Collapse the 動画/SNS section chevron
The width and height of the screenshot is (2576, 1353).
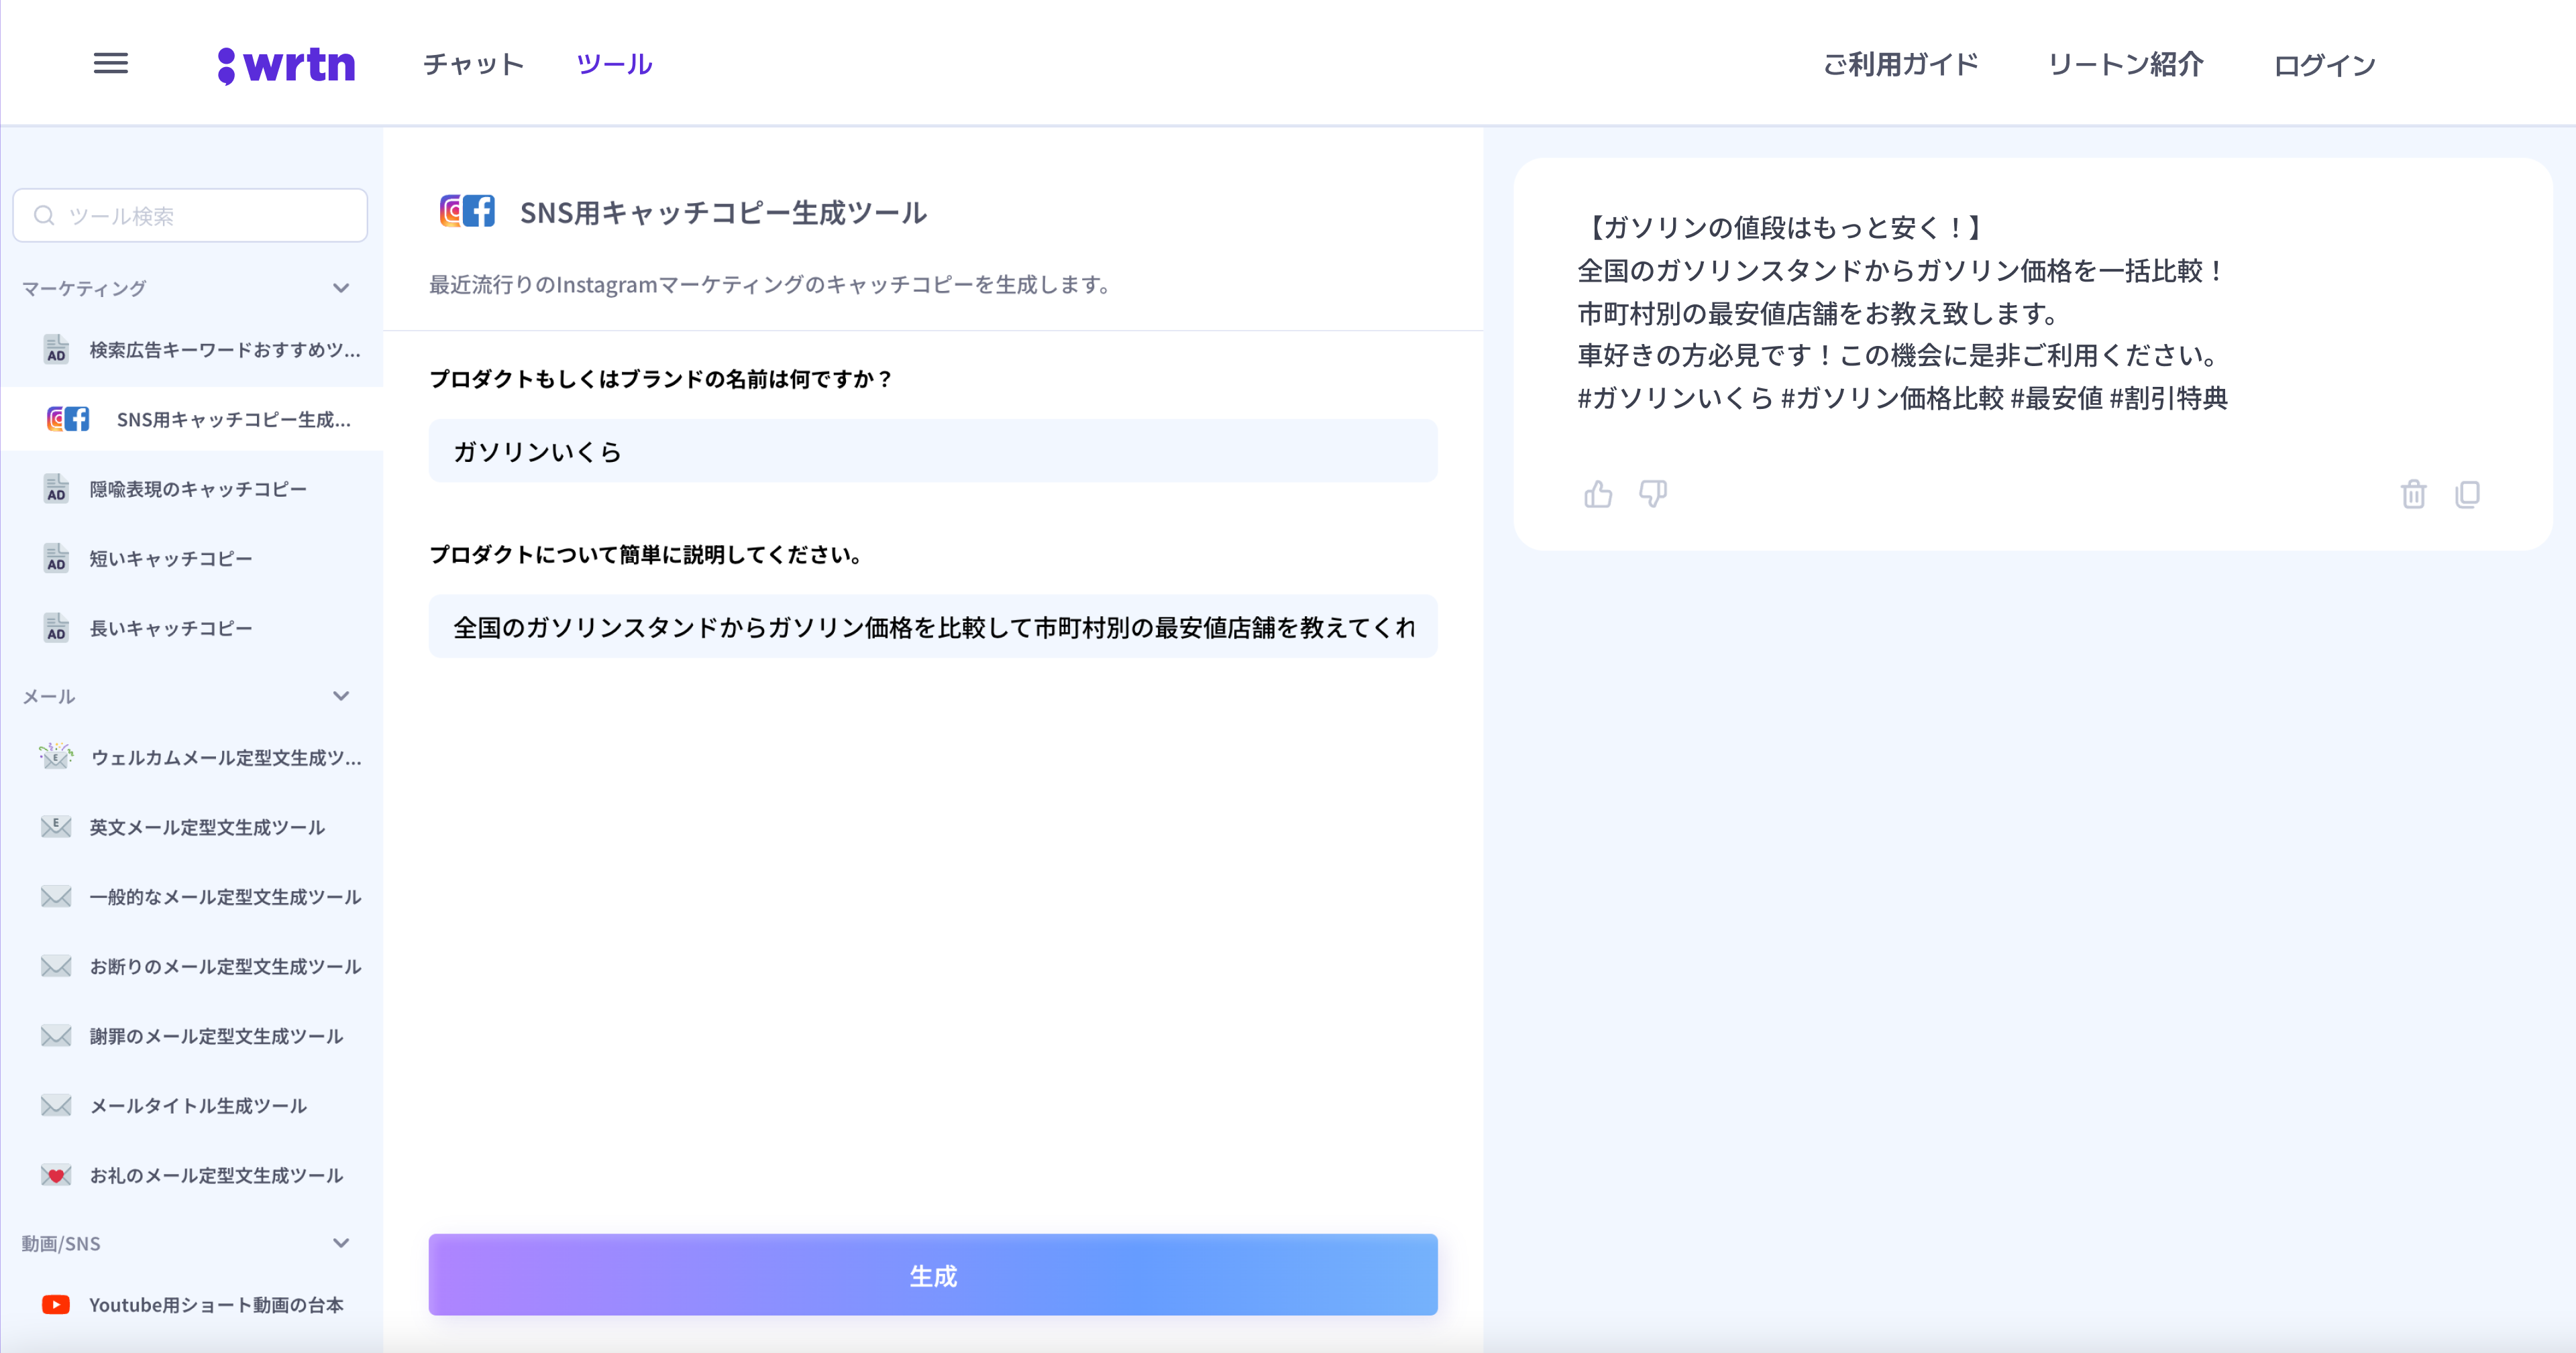(x=341, y=1243)
